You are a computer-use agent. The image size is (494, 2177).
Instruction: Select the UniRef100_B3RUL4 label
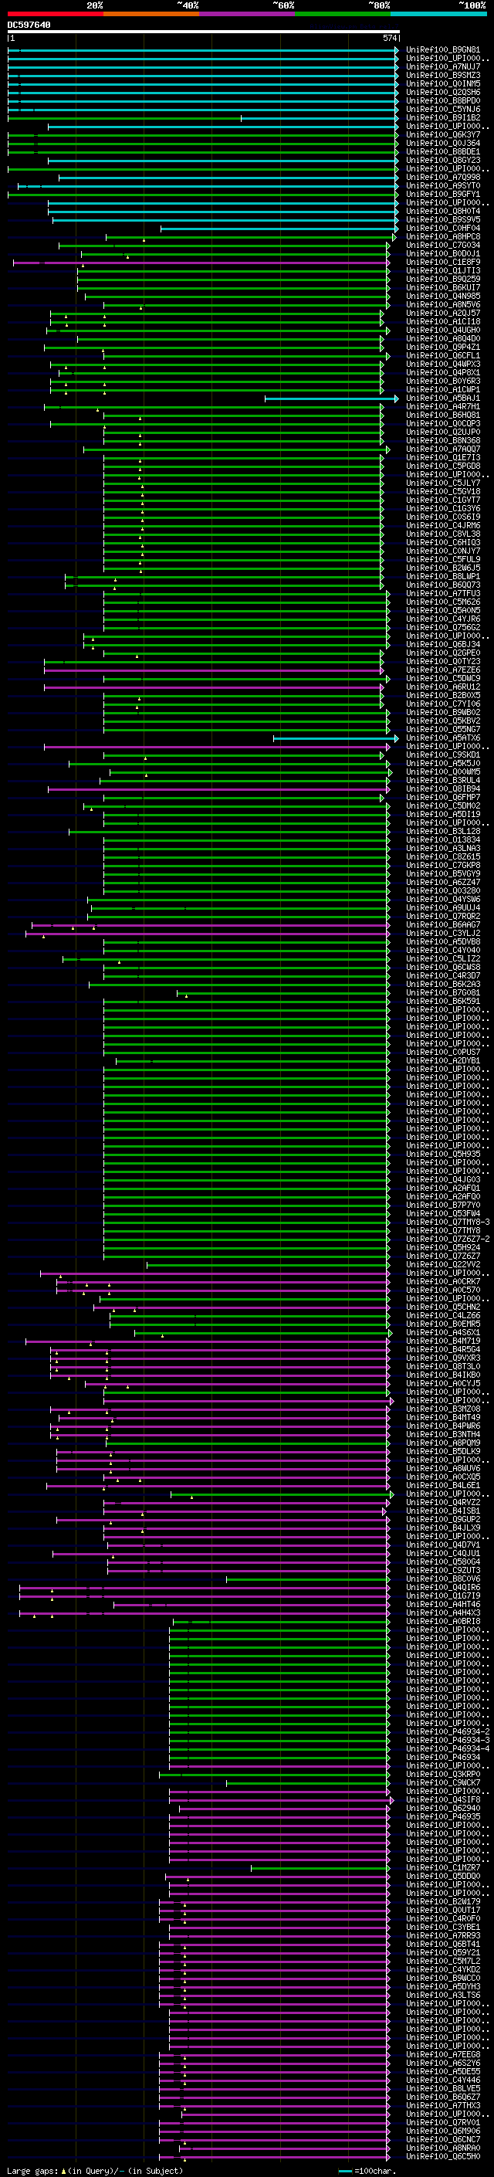tap(443, 781)
